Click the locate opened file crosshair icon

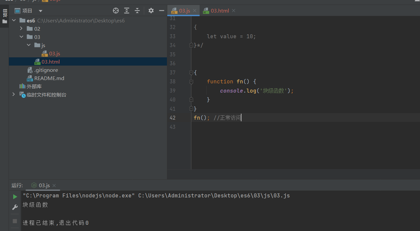click(116, 11)
